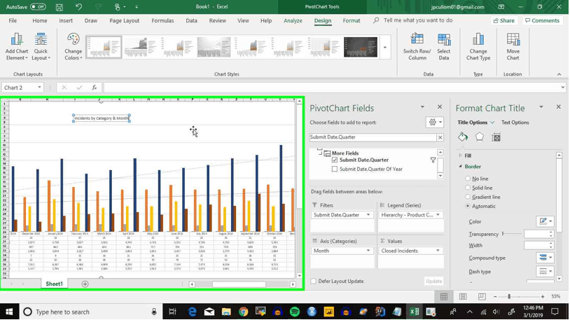Open the File menu
The height and width of the screenshot is (320, 570).
tap(13, 21)
